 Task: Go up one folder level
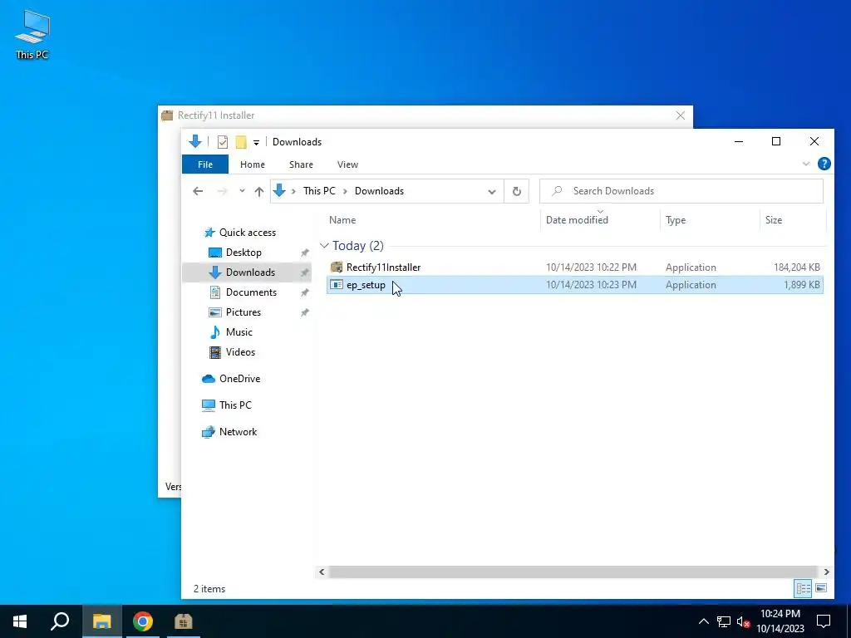pos(259,191)
